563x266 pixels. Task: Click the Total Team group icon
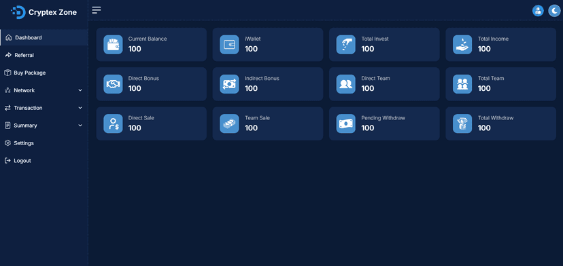[462, 84]
